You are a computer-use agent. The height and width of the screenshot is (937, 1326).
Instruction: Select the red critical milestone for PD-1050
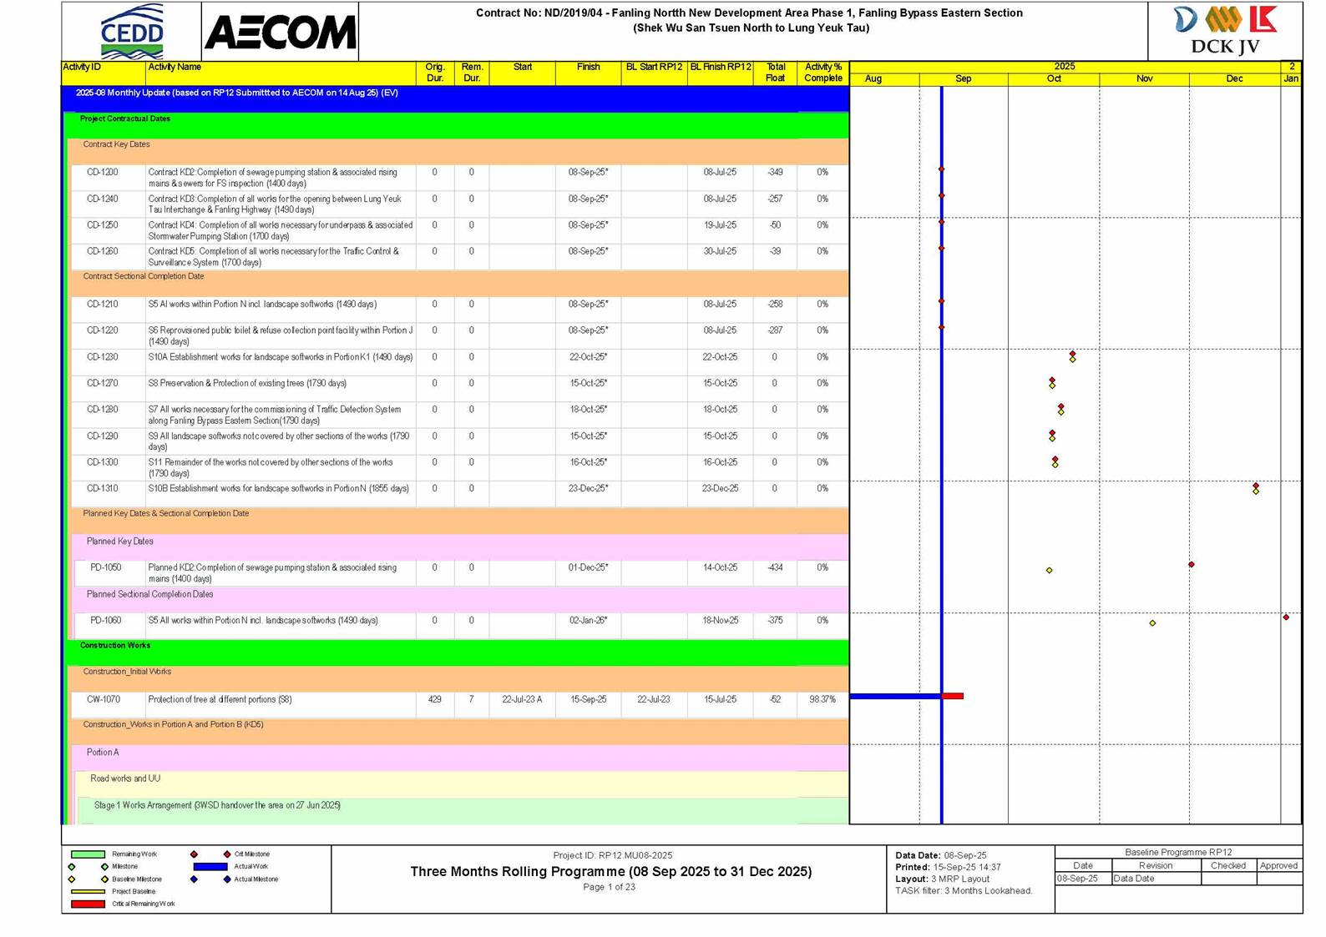[1192, 565]
